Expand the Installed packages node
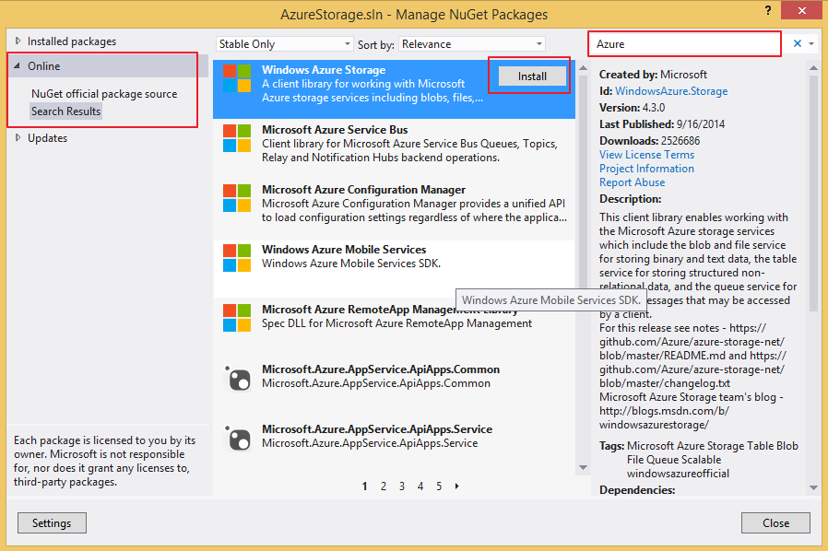This screenshot has height=551, width=828. (x=18, y=41)
